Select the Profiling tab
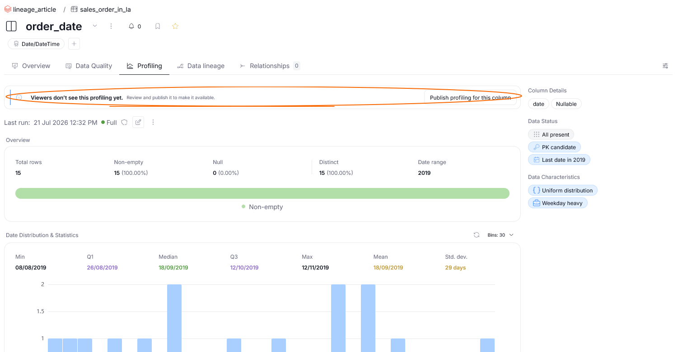 (x=144, y=66)
